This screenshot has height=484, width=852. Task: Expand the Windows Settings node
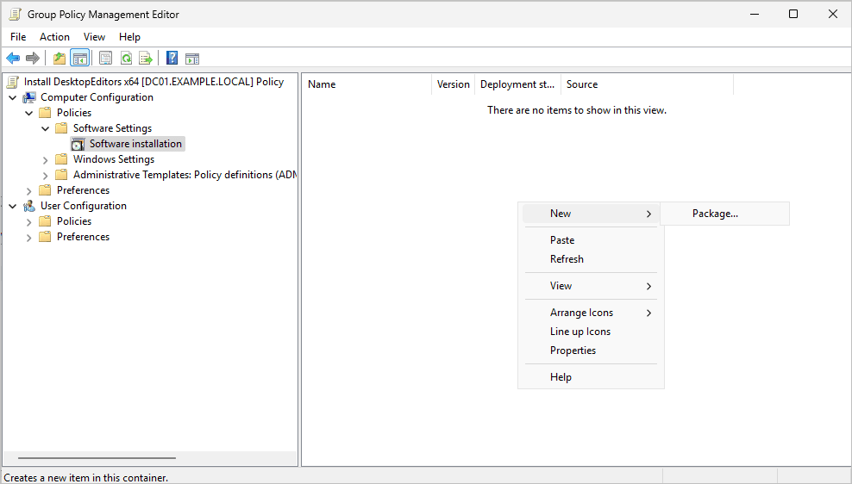pos(46,160)
